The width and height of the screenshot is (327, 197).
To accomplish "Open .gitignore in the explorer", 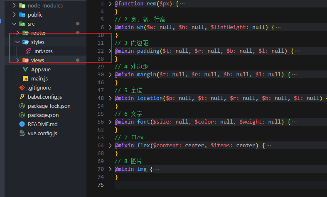I will [39, 88].
